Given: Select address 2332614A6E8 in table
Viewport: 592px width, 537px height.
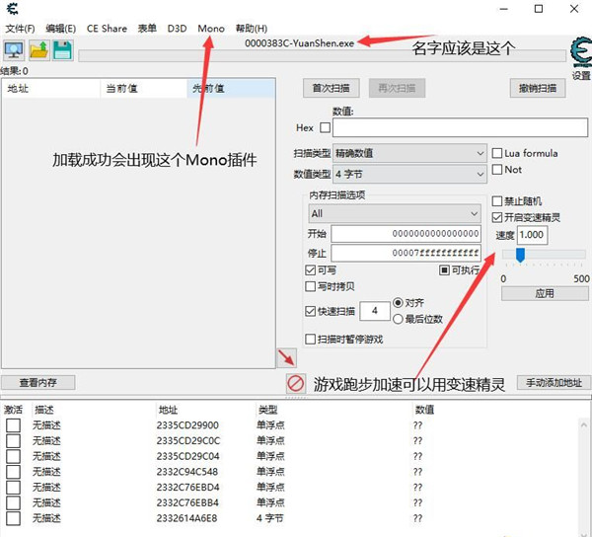Looking at the screenshot, I should [x=186, y=518].
